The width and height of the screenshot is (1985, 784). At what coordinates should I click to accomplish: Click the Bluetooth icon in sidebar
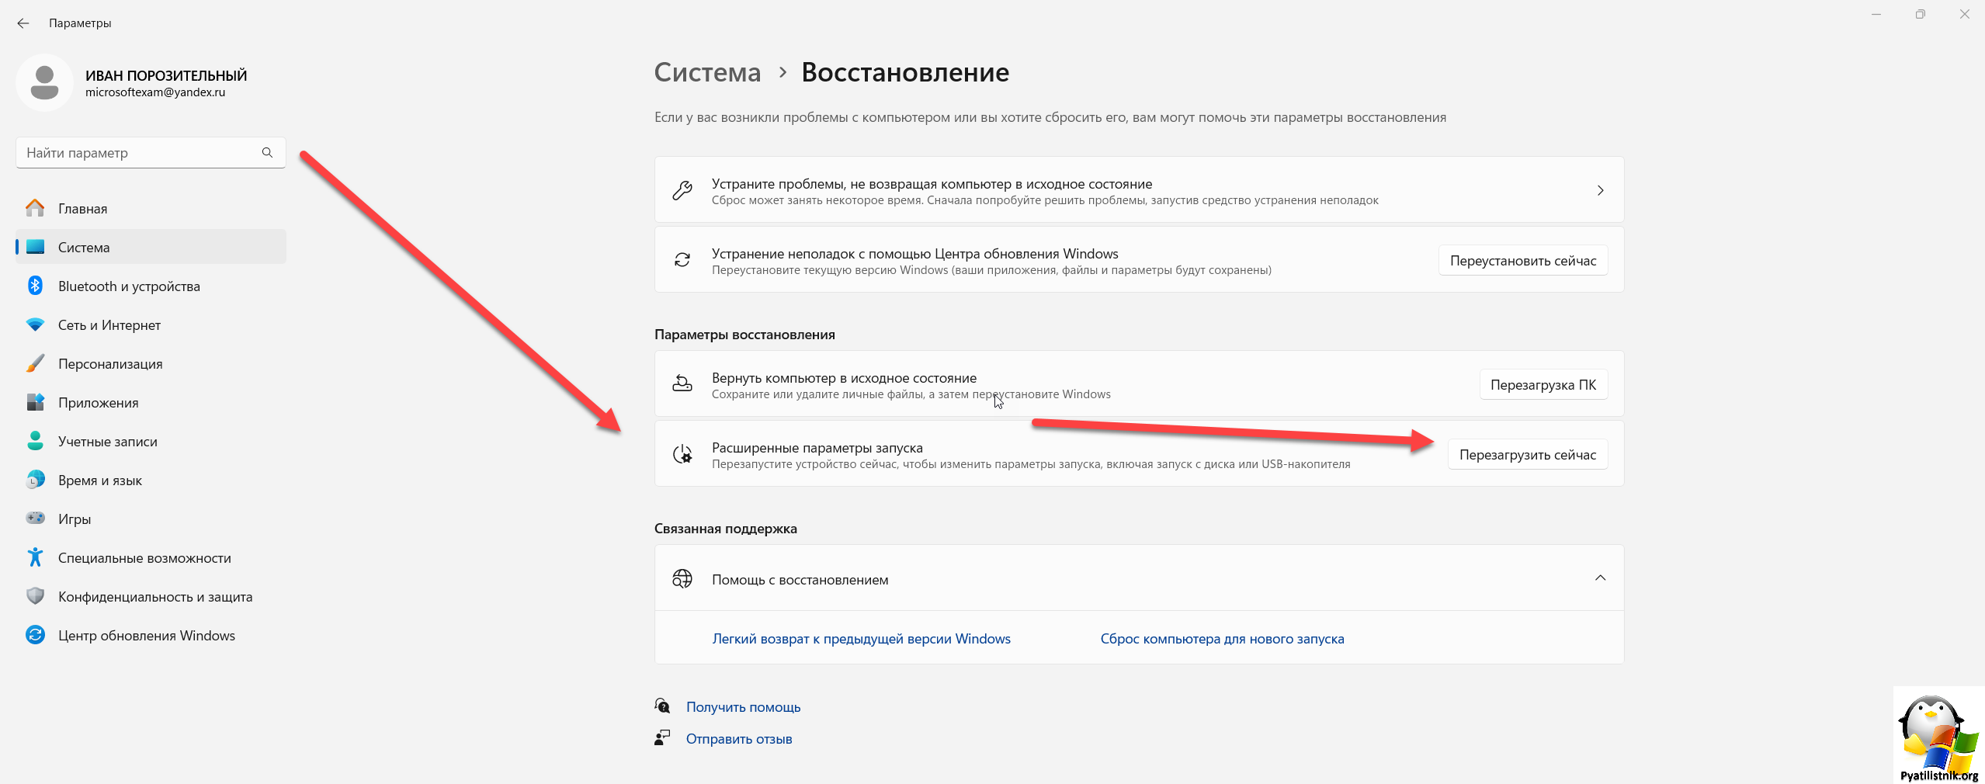coord(35,286)
